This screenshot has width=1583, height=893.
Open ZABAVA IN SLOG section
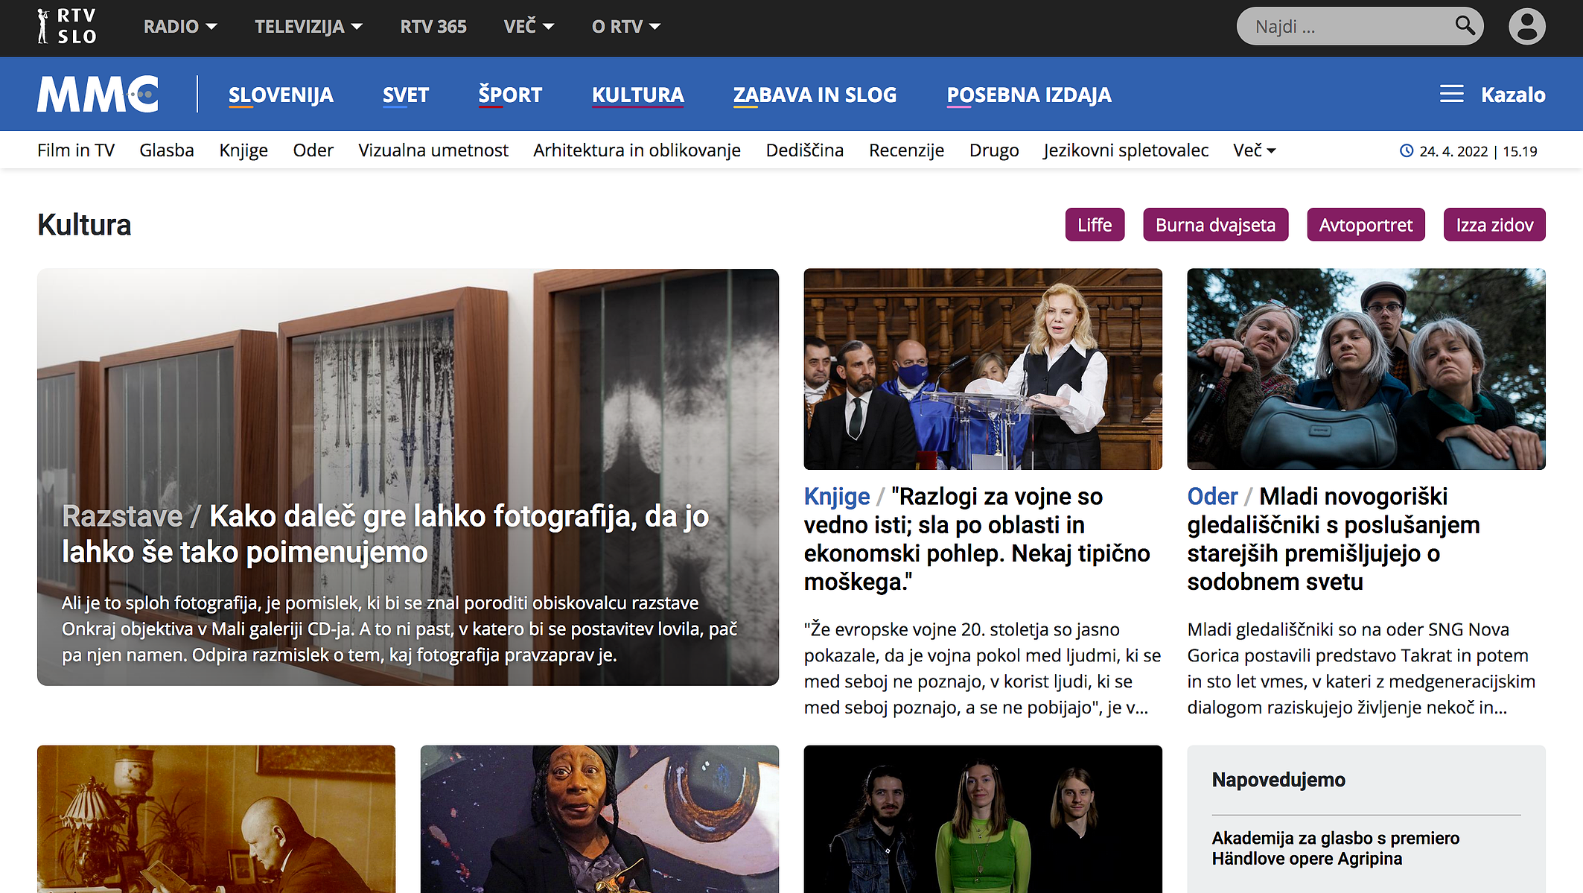(x=815, y=95)
